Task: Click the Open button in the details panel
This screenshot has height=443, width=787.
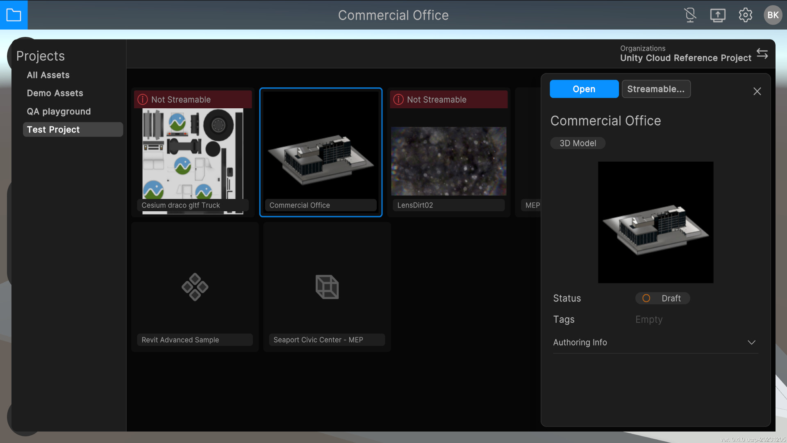Action: click(x=584, y=89)
